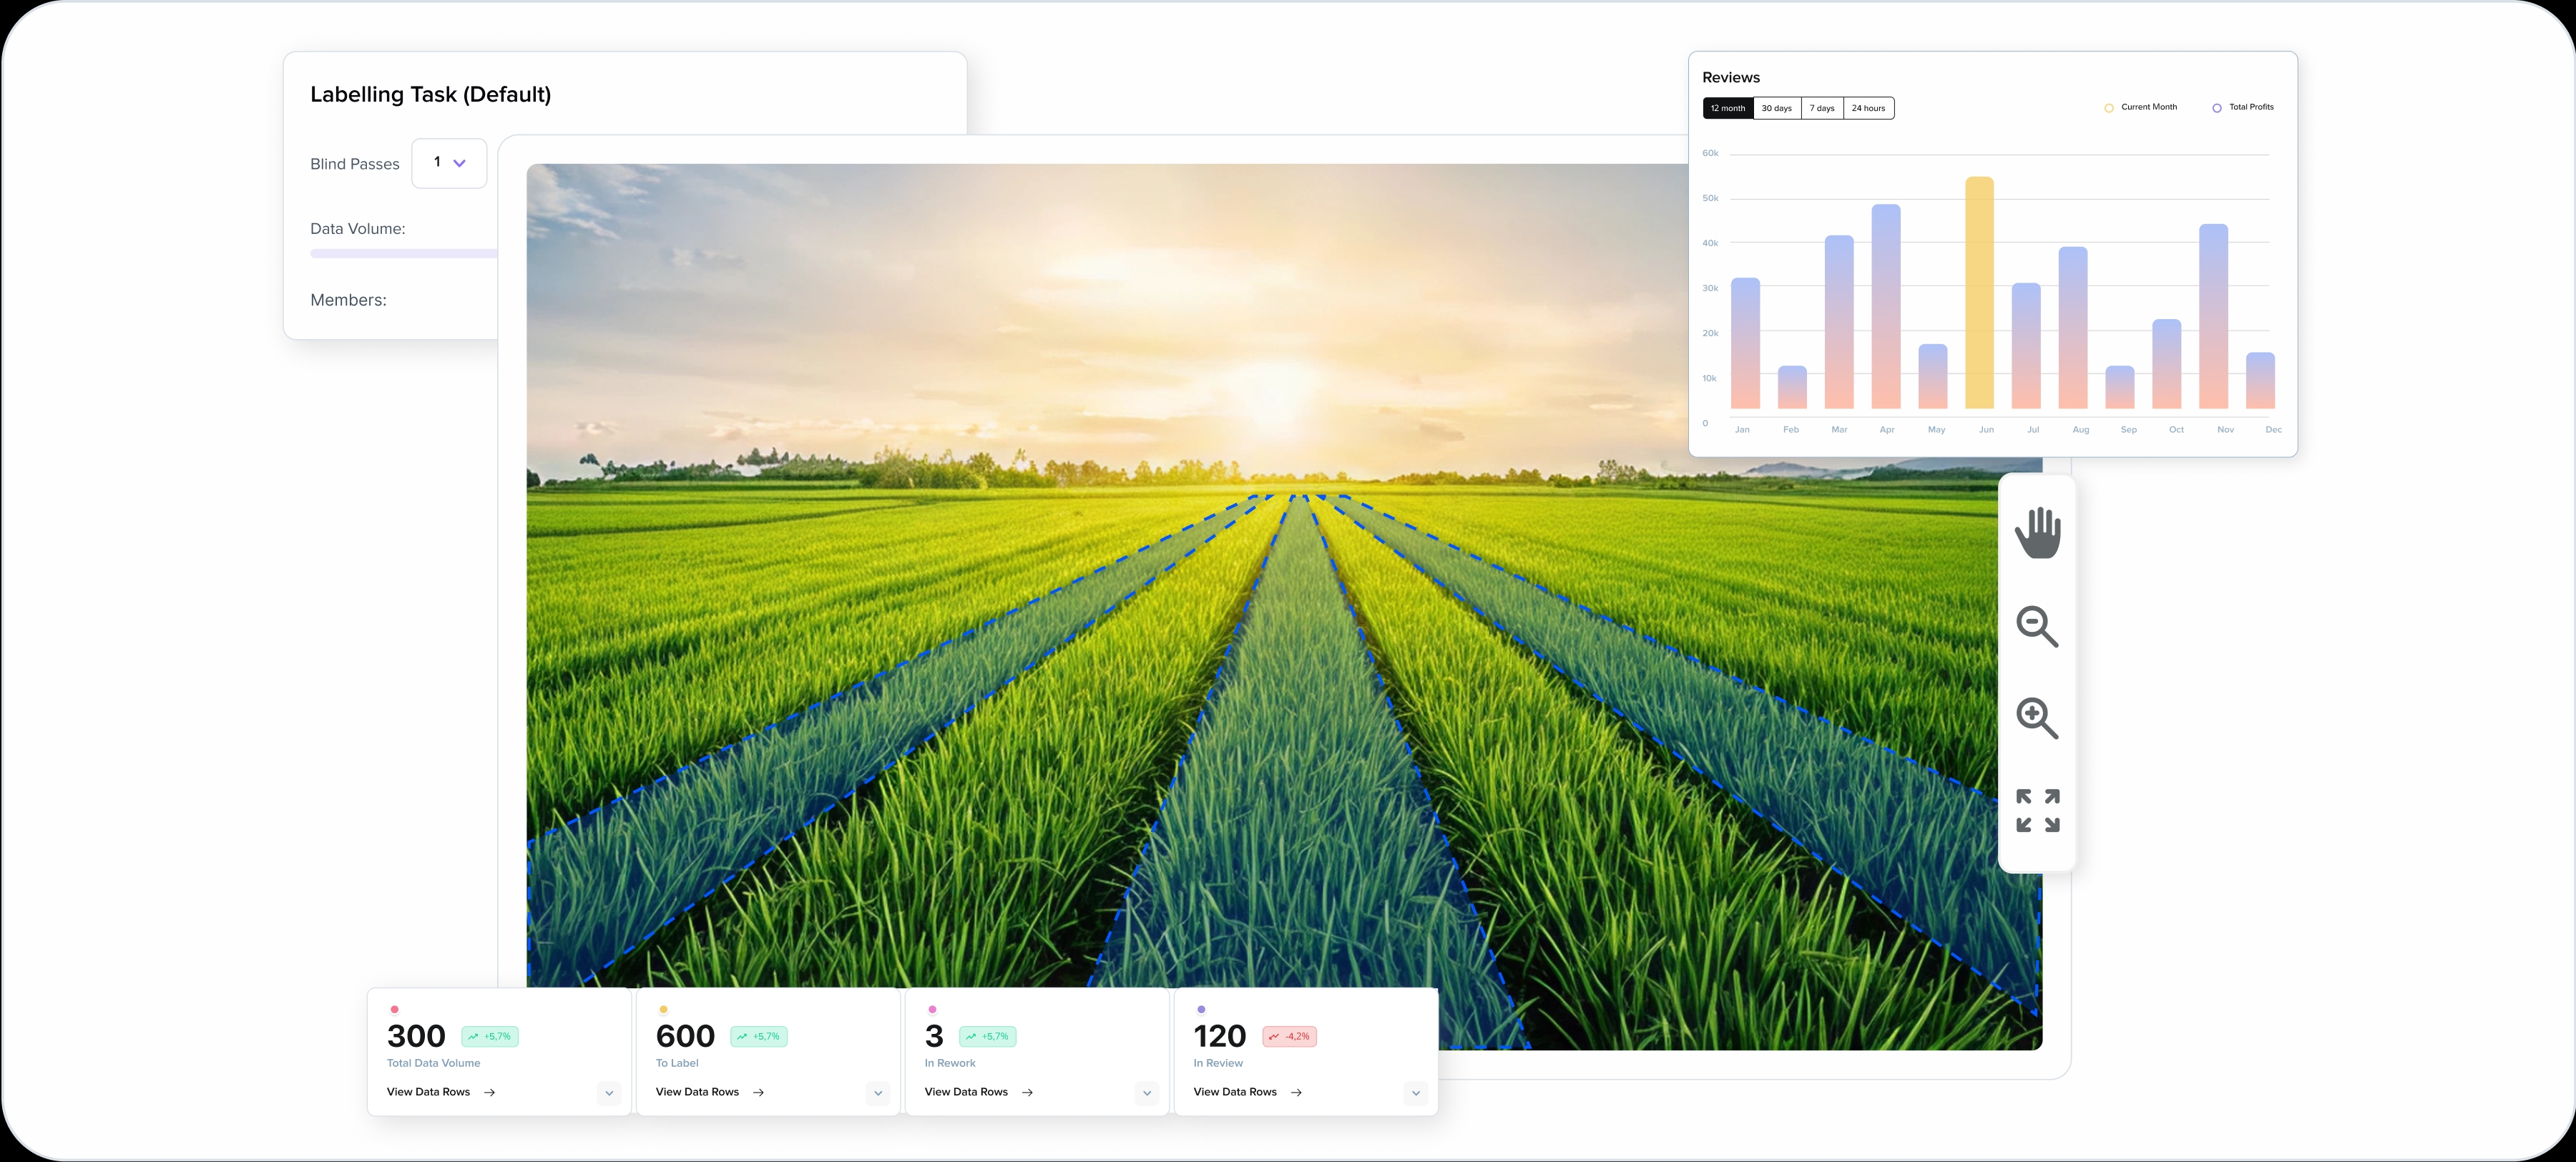Expand the In Review card chevron
The width and height of the screenshot is (2576, 1162).
click(x=1415, y=1093)
